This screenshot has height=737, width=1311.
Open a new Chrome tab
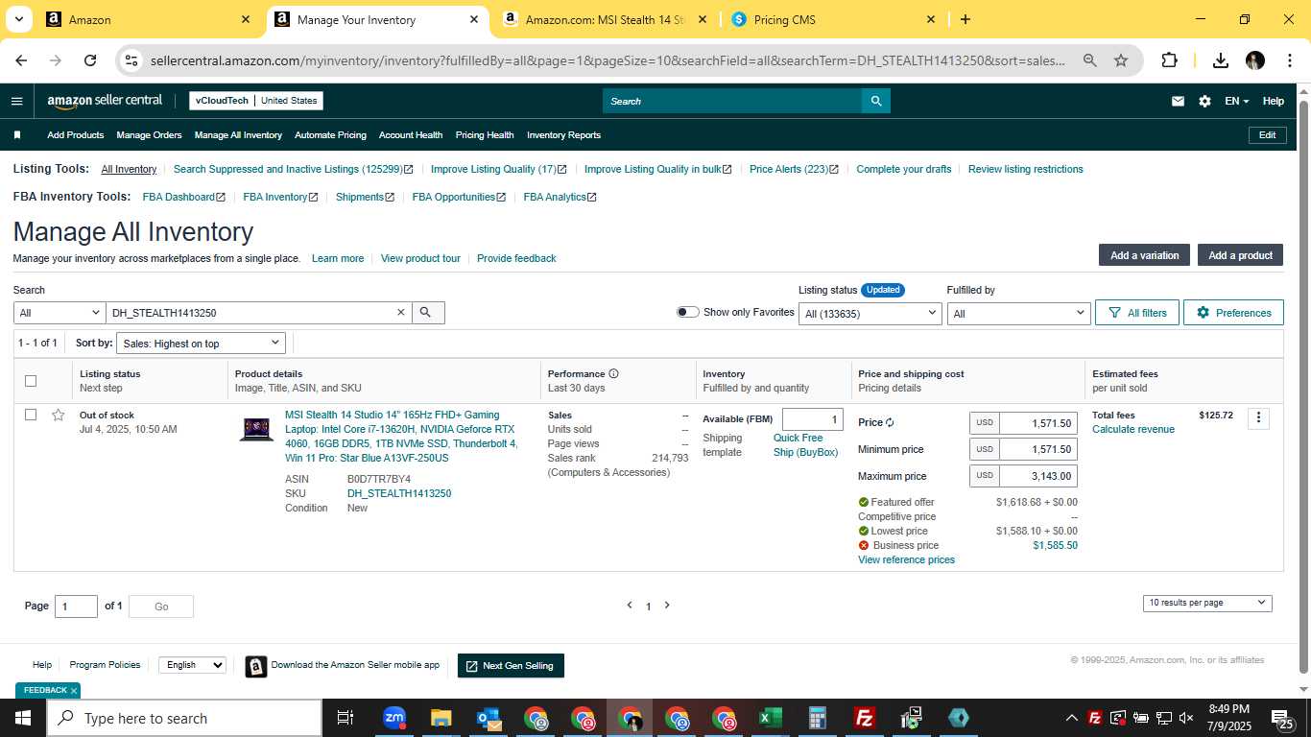click(x=965, y=19)
